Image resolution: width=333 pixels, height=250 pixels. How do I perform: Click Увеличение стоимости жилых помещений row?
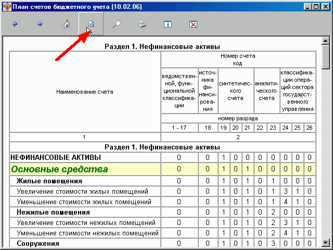pos(162,191)
